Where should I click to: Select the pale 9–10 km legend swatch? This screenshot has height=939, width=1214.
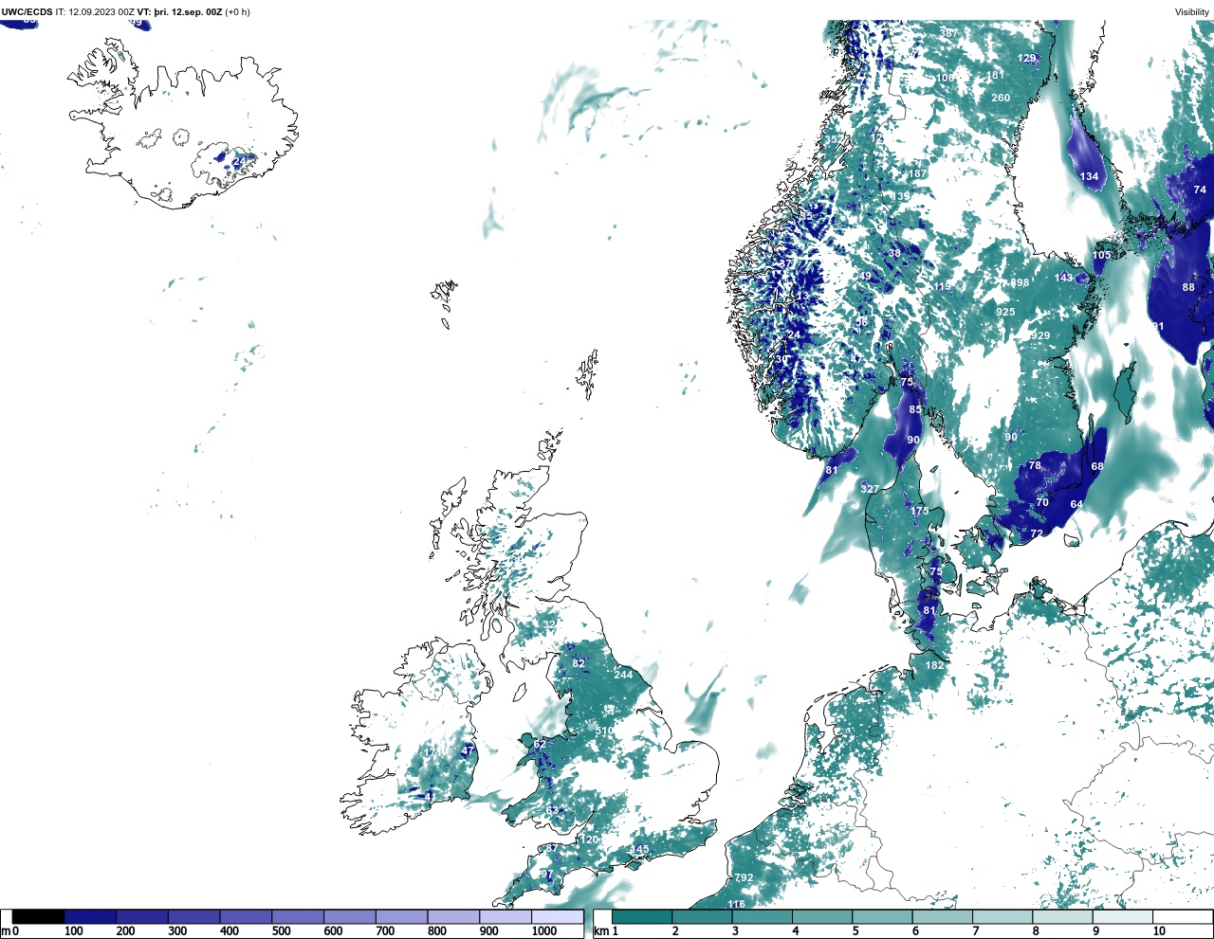tap(1123, 916)
